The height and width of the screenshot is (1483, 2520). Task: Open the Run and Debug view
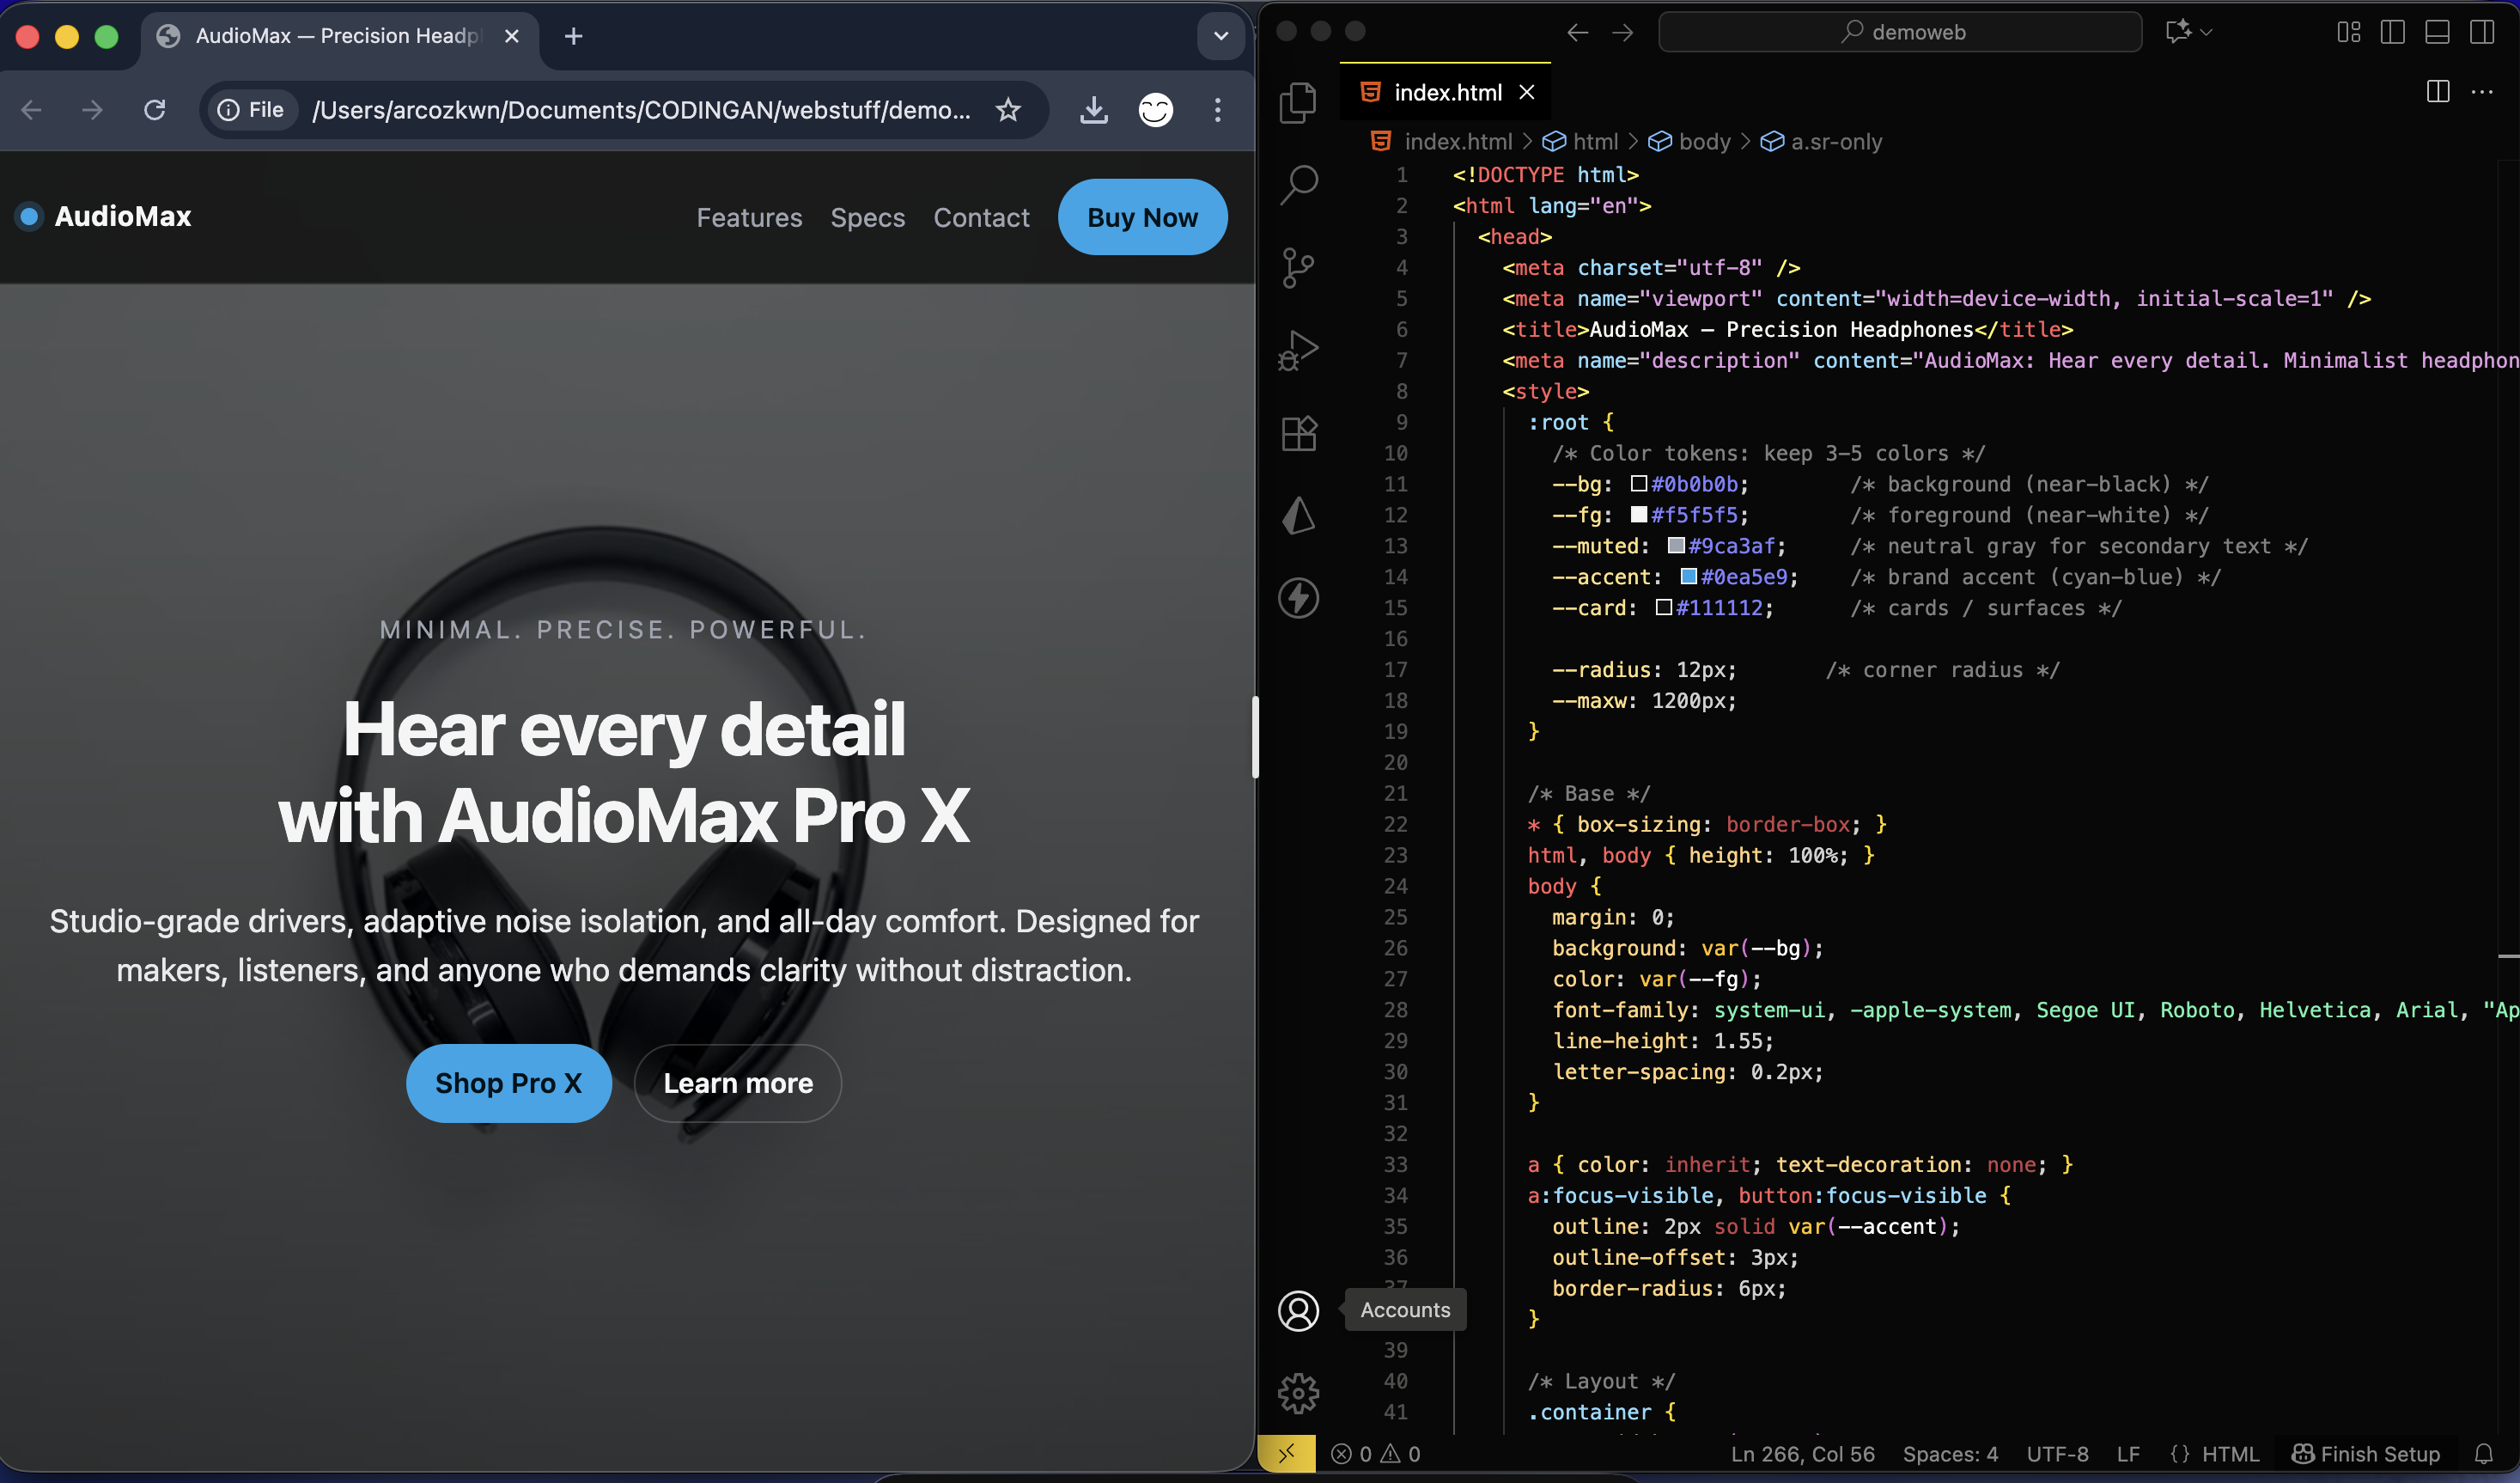[1298, 351]
